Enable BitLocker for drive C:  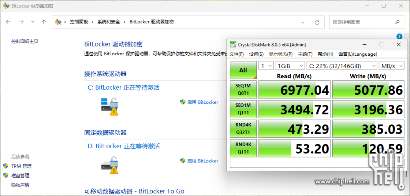pos(202,102)
